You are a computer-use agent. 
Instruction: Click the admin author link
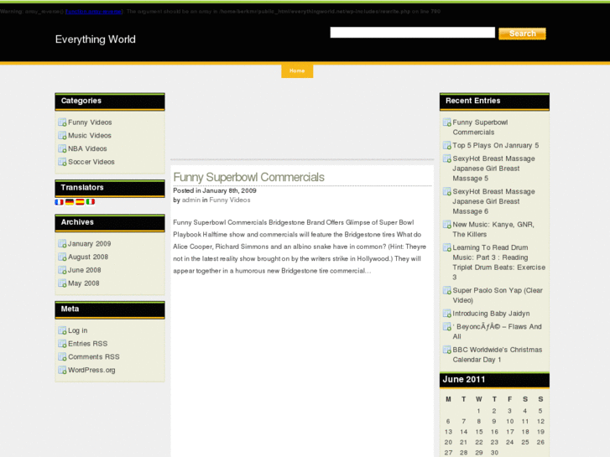(191, 200)
